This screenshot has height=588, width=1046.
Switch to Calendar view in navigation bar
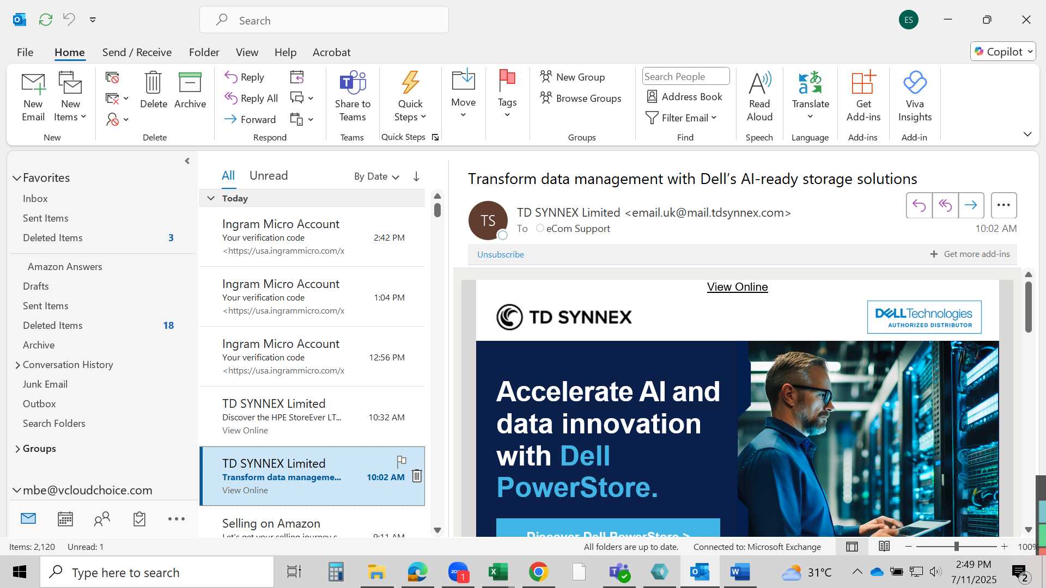65,519
